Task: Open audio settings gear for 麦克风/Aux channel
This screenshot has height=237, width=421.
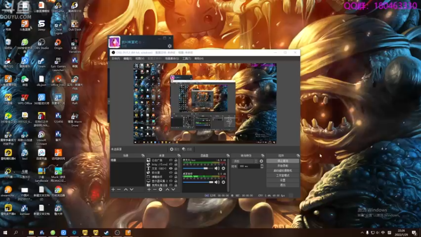Action: point(223,169)
